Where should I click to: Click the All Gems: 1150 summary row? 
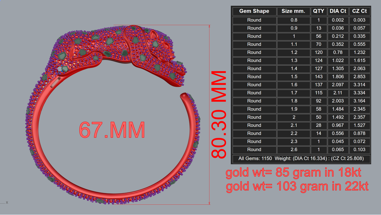pyautogui.click(x=301, y=159)
